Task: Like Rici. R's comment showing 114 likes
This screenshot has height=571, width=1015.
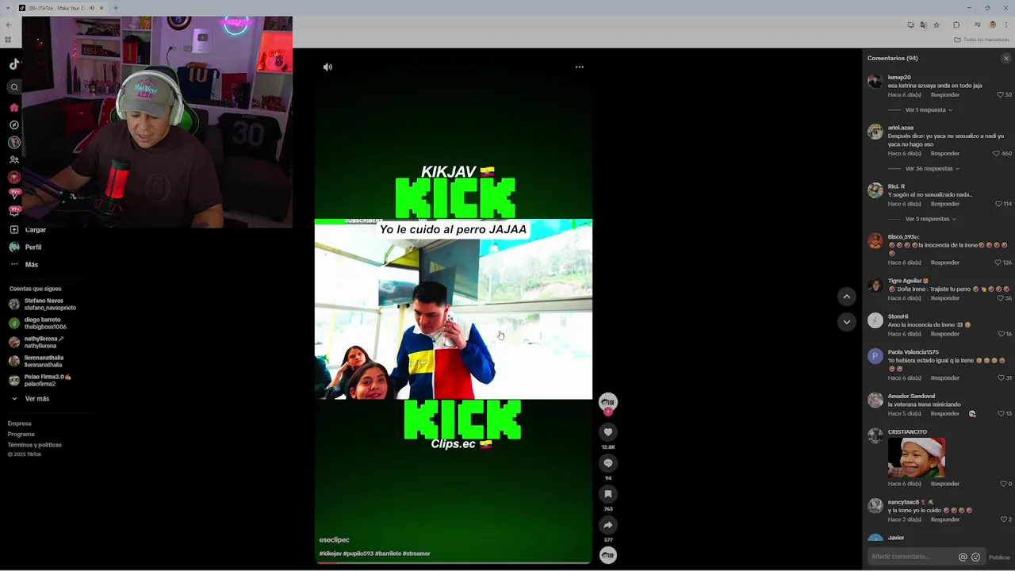Action: pos(998,204)
